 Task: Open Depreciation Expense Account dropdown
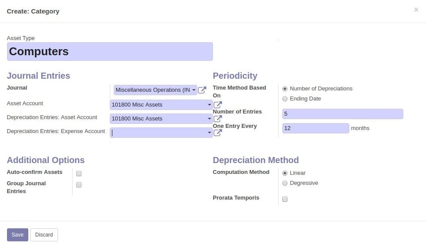[x=209, y=133]
